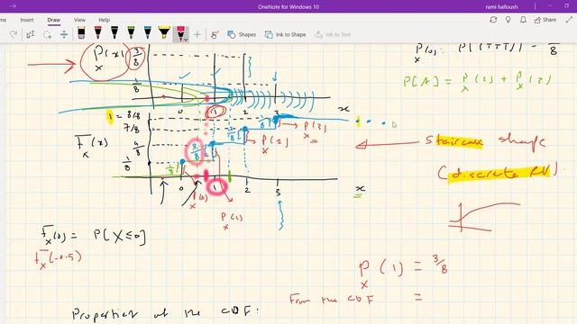Select the yellow highlighter
The width and height of the screenshot is (577, 324).
pos(164,33)
